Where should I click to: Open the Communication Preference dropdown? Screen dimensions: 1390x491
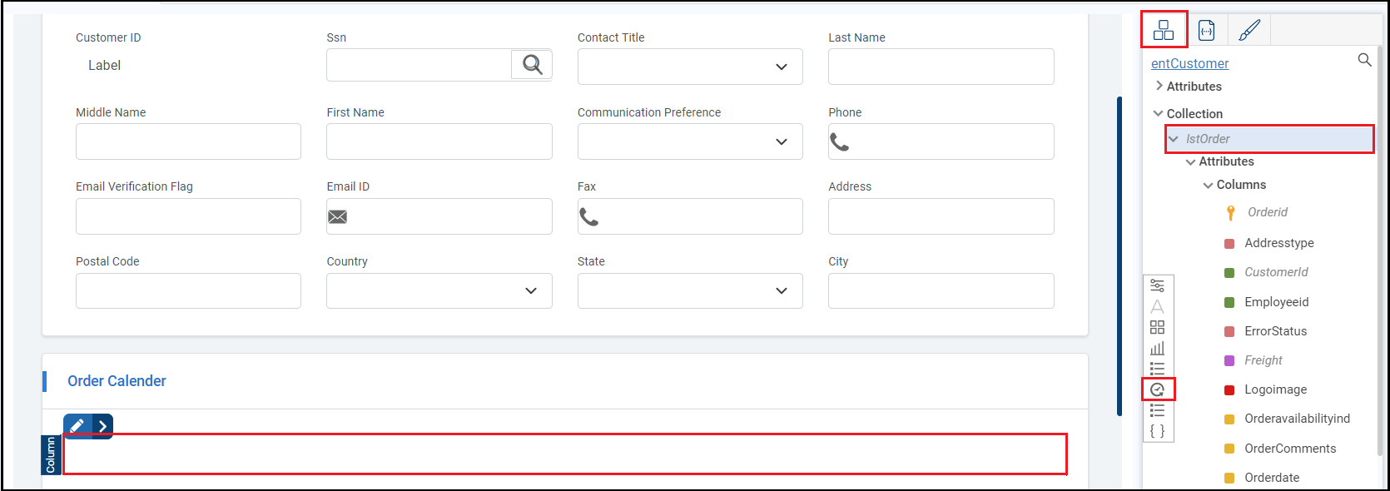tap(781, 141)
